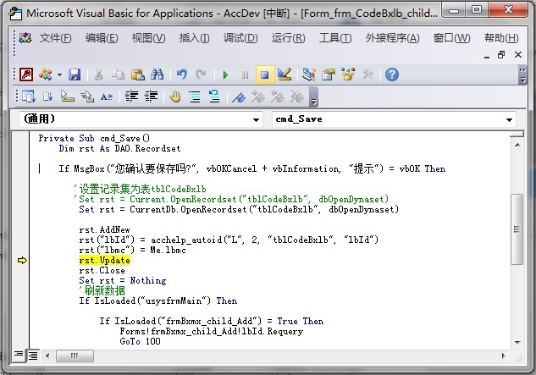
Task: Restore the inner code window
Action: [x=501, y=55]
